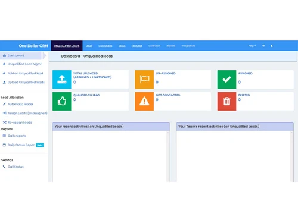This screenshot has height=223, width=298.
Task: Click the plus icon beside Add an Unqualified lead
Action: click(x=4, y=73)
